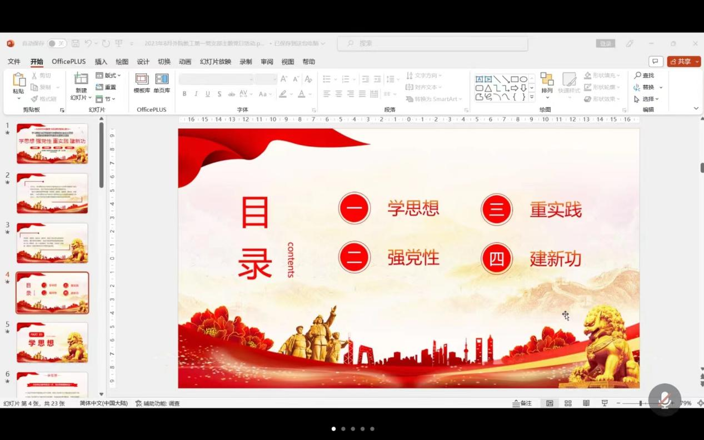Screen dimensions: 704x440
Task: Click the Find (查找) magnifier icon
Action: pos(638,76)
